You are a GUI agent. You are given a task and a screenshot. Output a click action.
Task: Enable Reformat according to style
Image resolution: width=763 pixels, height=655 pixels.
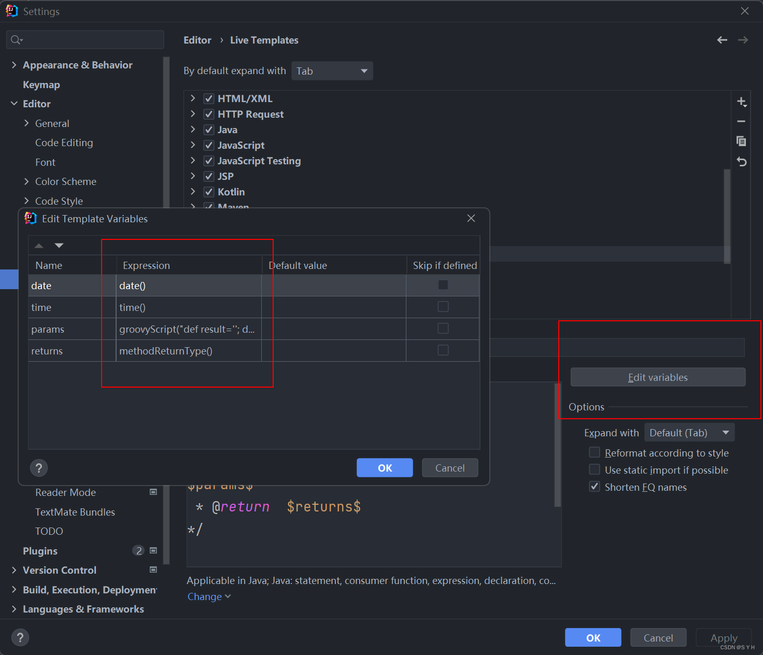click(595, 452)
